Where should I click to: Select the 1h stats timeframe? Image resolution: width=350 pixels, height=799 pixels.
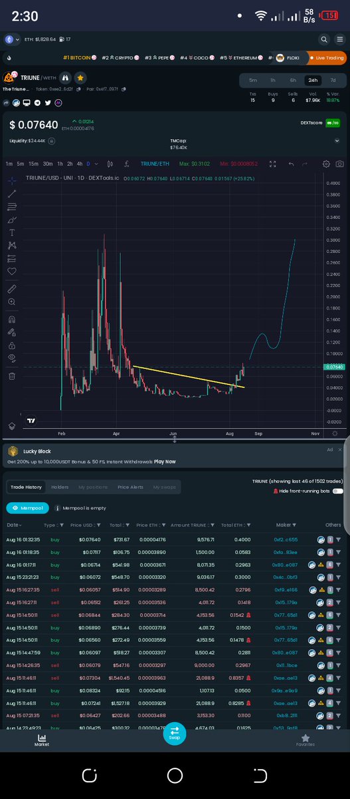[272, 80]
